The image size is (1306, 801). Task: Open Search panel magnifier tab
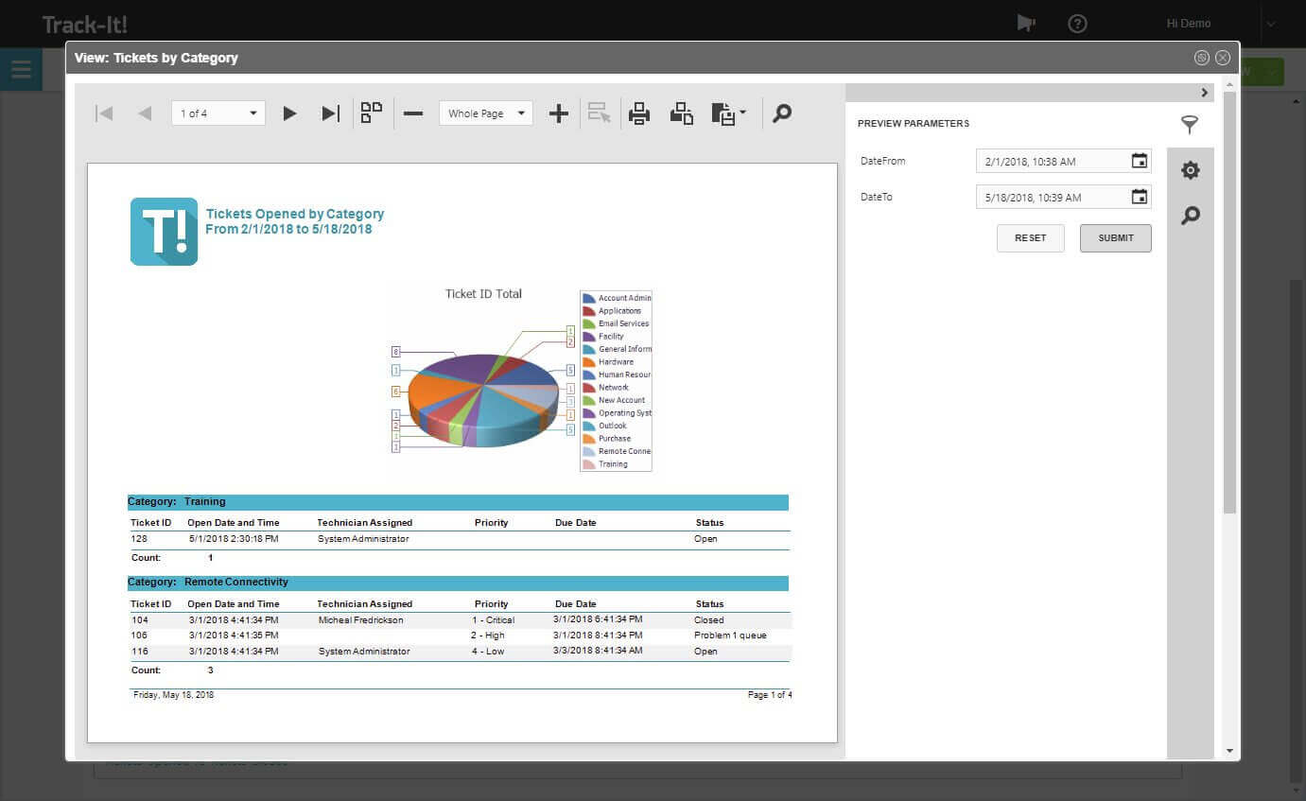[1190, 216]
